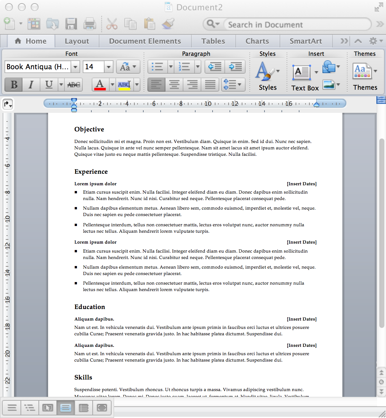Click the font size input field
Image resolution: width=386 pixels, height=418 pixels.
coord(93,67)
